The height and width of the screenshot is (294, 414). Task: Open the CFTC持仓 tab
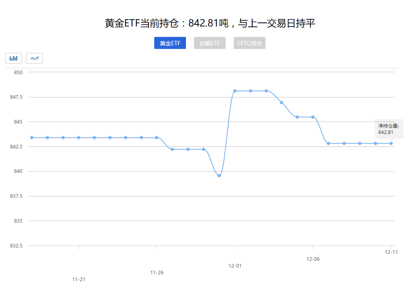(x=249, y=43)
